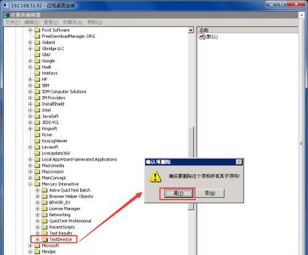Screen dimensions: 308x255
Task: Collapse the Mercury Interactive tree node
Action: point(30,184)
